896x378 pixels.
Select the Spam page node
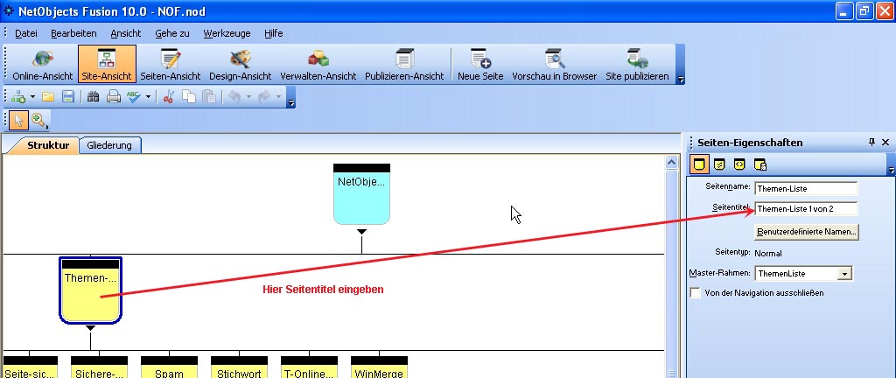[169, 369]
